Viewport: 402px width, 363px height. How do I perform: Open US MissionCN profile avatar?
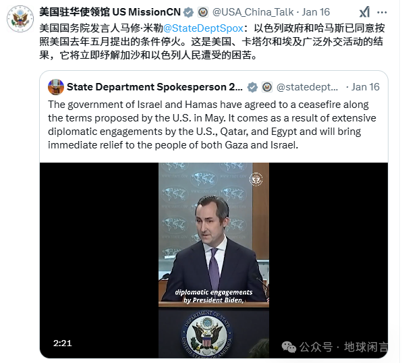[20, 19]
